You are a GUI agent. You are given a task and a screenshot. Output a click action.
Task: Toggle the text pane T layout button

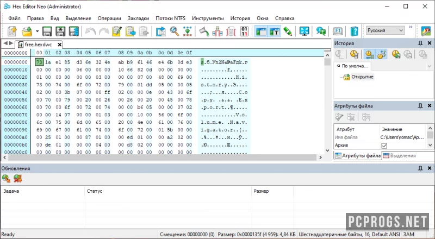(x=275, y=31)
